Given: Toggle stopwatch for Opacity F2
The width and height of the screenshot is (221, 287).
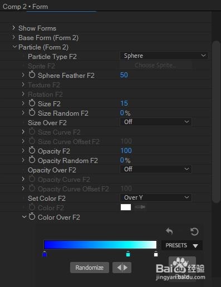Looking at the screenshot, I should coord(32,151).
